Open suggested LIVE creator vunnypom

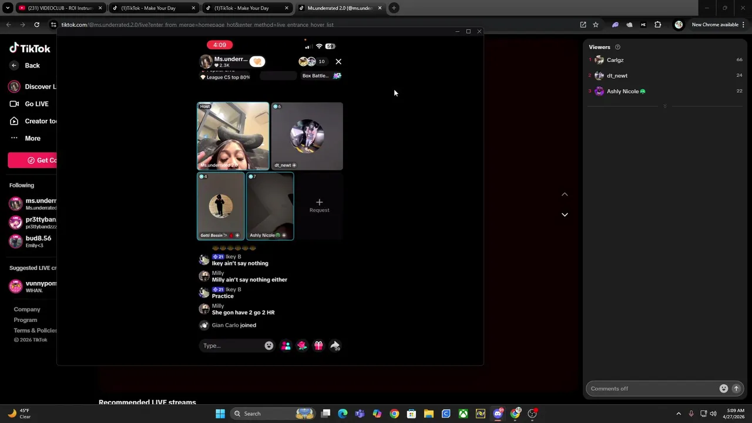pos(33,286)
